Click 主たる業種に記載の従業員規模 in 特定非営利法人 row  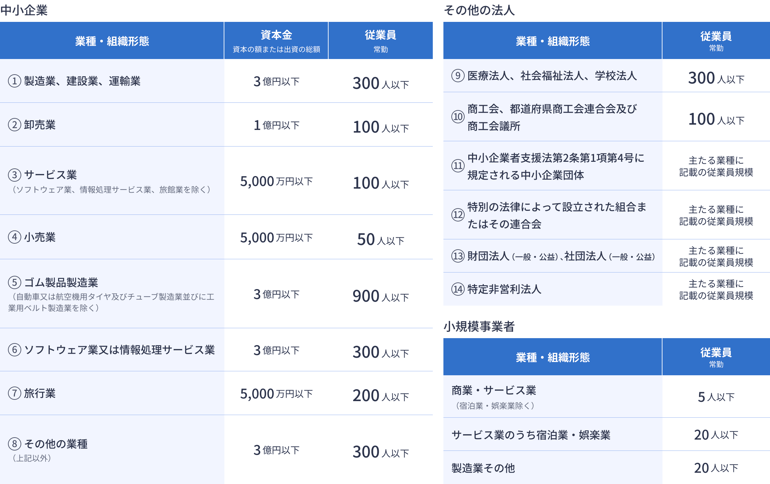[x=716, y=289]
